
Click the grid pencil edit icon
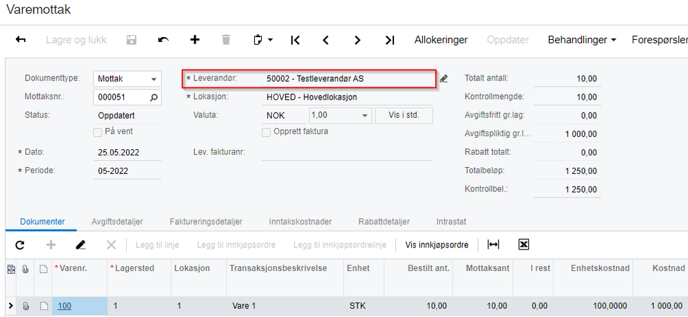click(x=81, y=245)
